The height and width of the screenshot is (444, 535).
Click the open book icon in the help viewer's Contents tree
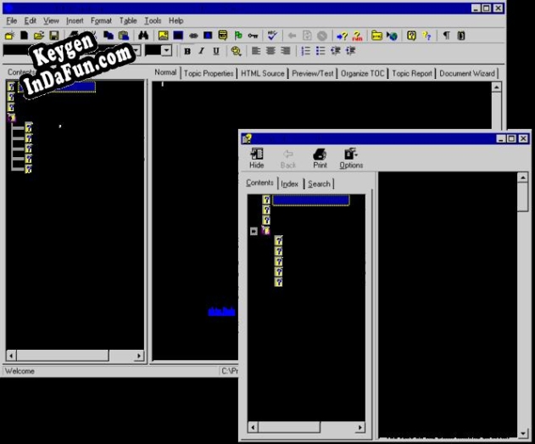click(x=265, y=231)
